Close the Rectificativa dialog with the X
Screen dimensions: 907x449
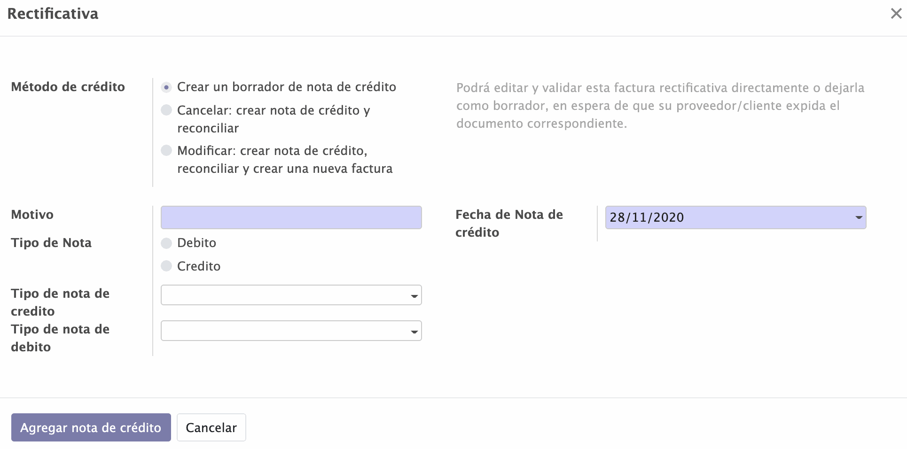pos(896,14)
